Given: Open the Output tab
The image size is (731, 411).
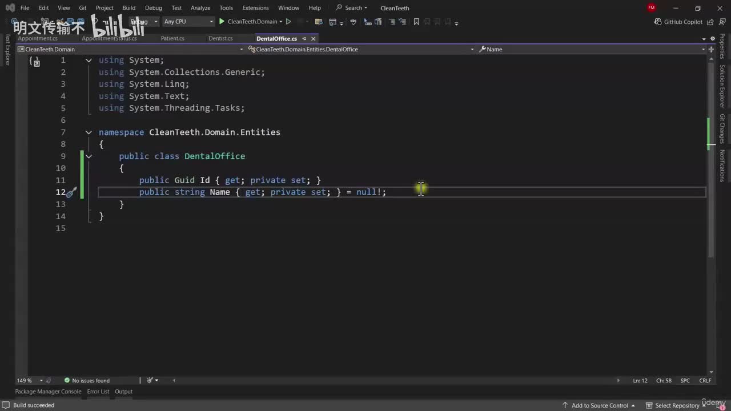Looking at the screenshot, I should (123, 392).
